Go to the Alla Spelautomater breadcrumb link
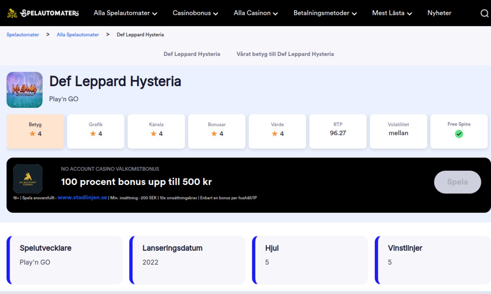The height and width of the screenshot is (294, 491). [78, 34]
